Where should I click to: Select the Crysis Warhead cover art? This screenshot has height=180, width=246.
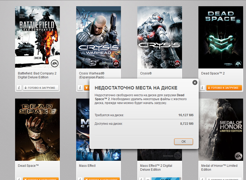99,37
